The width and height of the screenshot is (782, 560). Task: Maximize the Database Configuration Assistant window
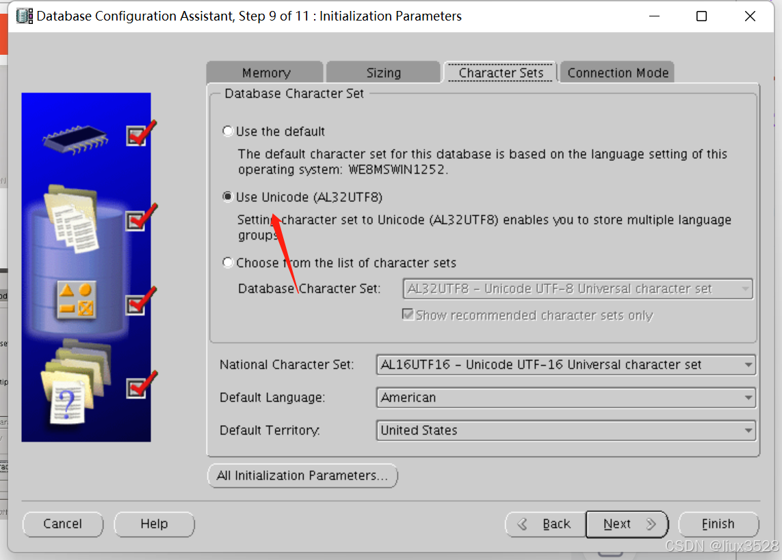(x=701, y=16)
